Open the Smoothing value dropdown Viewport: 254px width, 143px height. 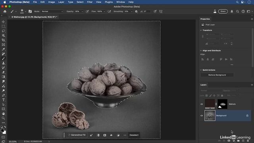(131, 12)
